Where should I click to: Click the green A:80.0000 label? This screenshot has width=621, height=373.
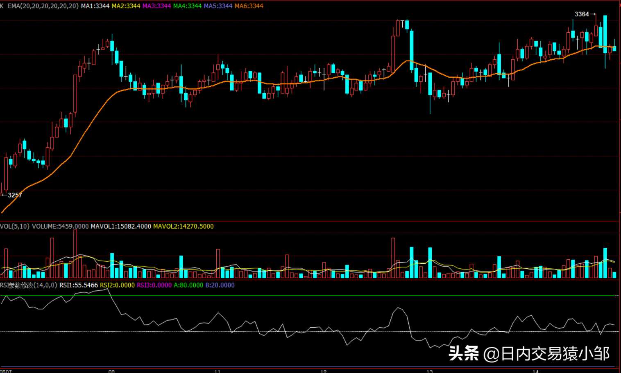pos(188,285)
